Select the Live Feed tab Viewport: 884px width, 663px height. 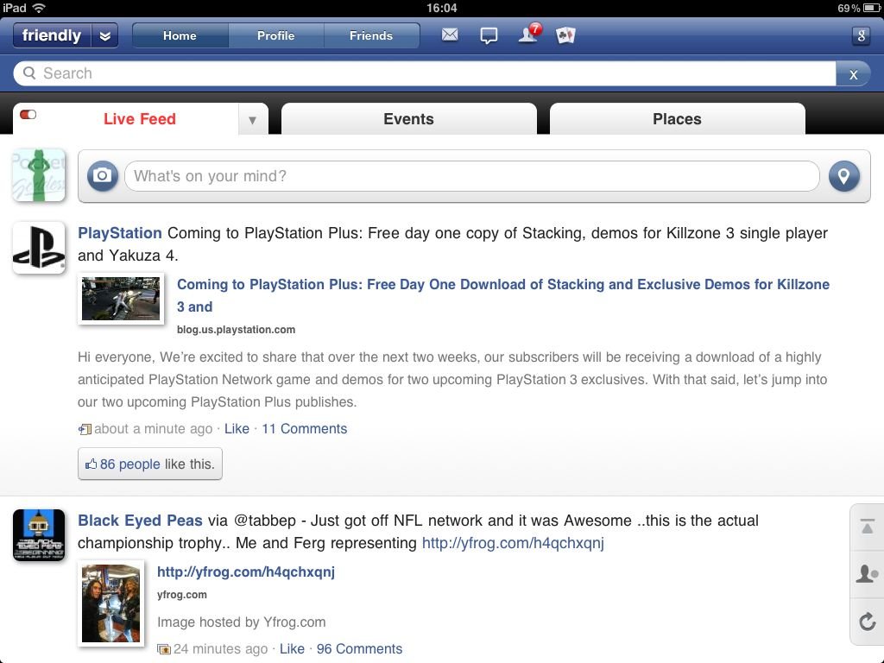(140, 119)
